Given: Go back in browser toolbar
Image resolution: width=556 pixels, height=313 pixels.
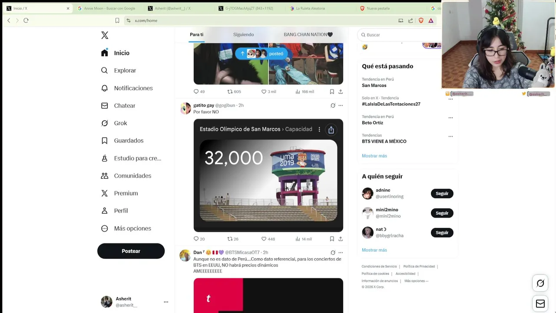Looking at the screenshot, I should pos(9,20).
